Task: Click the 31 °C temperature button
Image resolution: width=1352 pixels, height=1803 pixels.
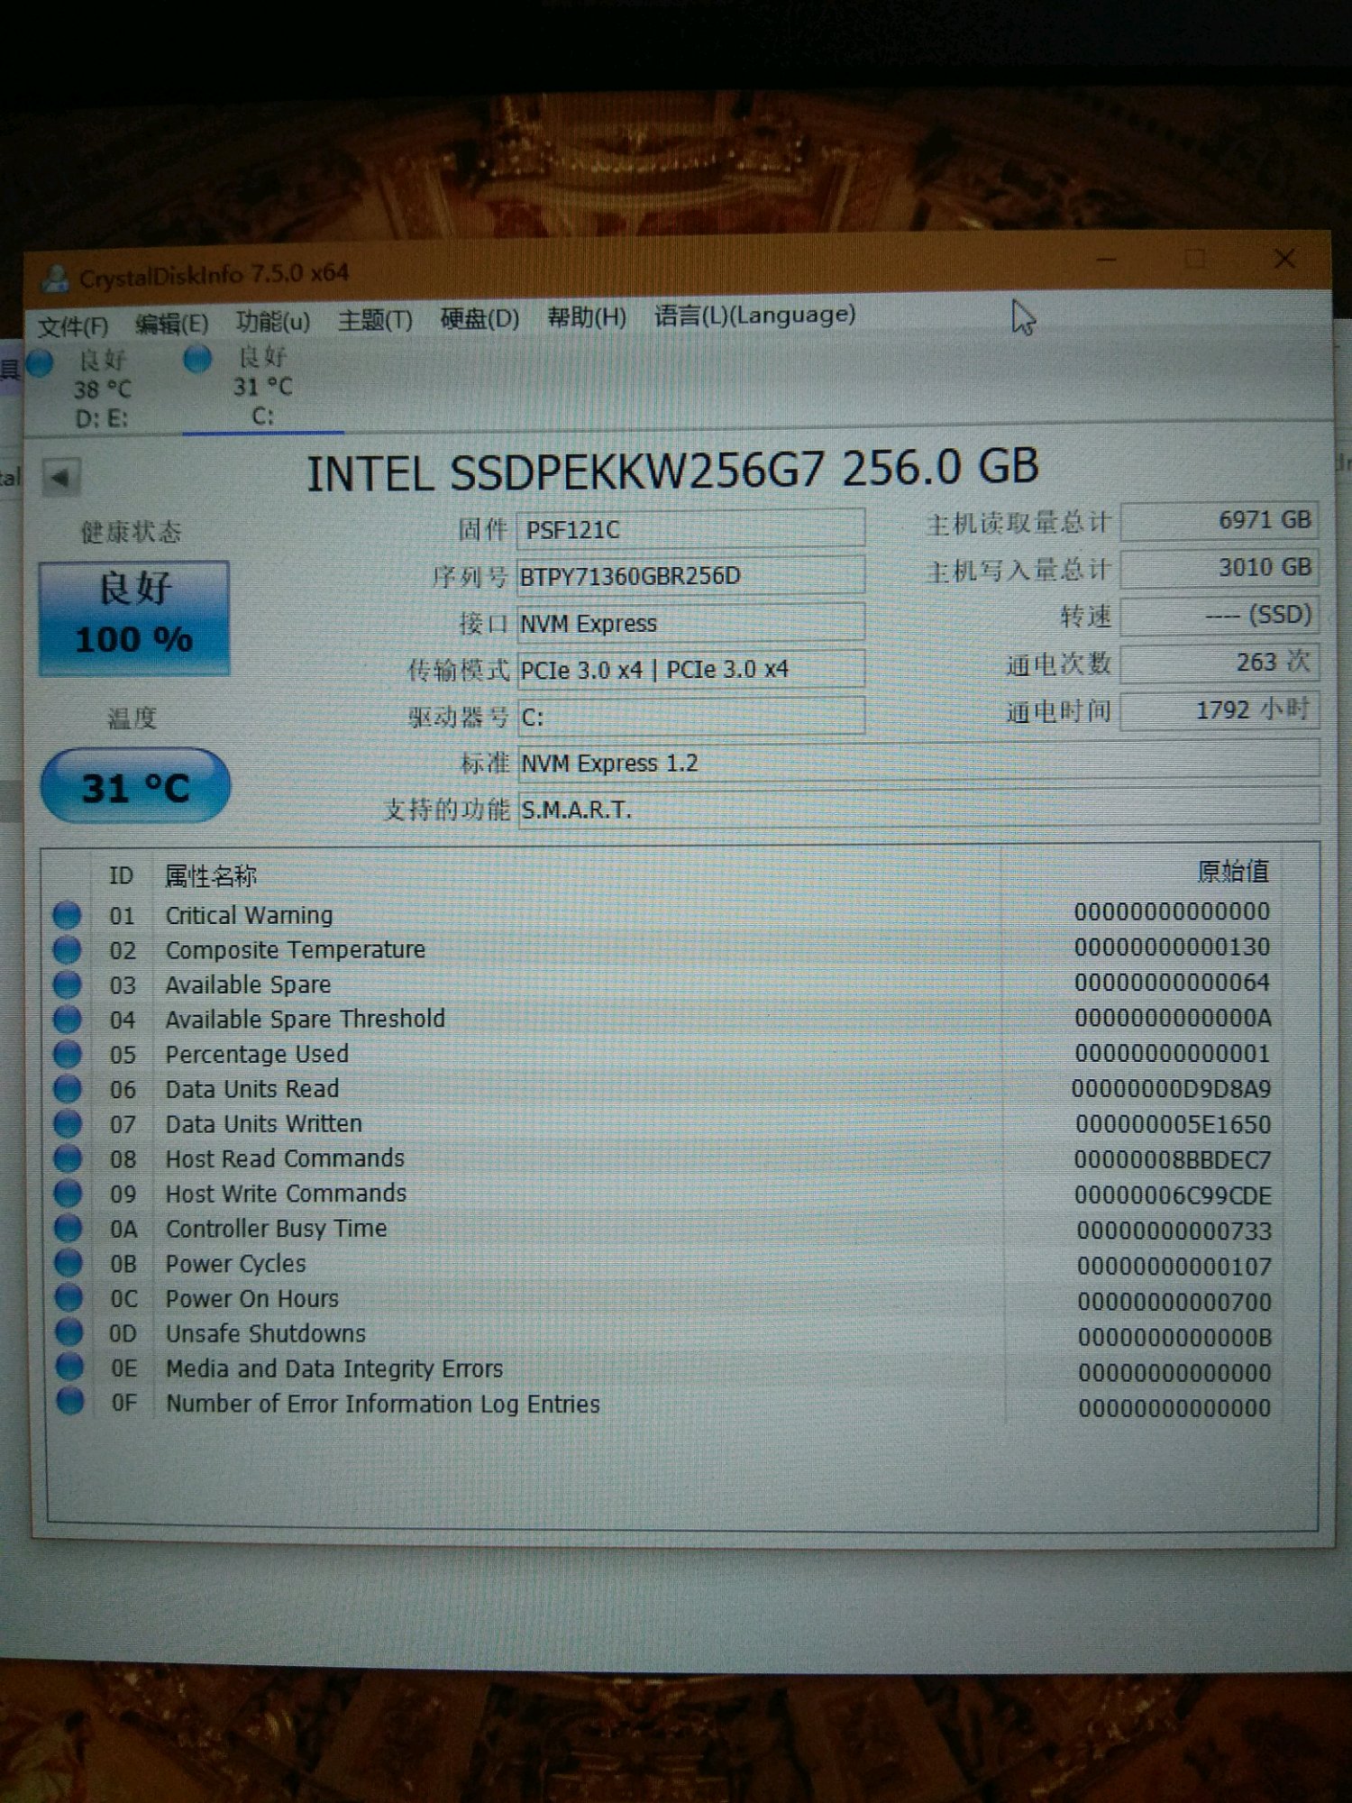Action: (x=135, y=787)
